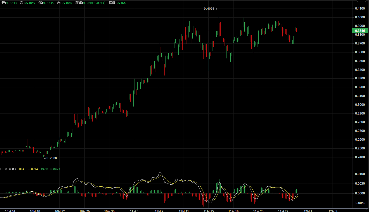Click the 0.0100 MACD axis label

[x=360, y=174]
